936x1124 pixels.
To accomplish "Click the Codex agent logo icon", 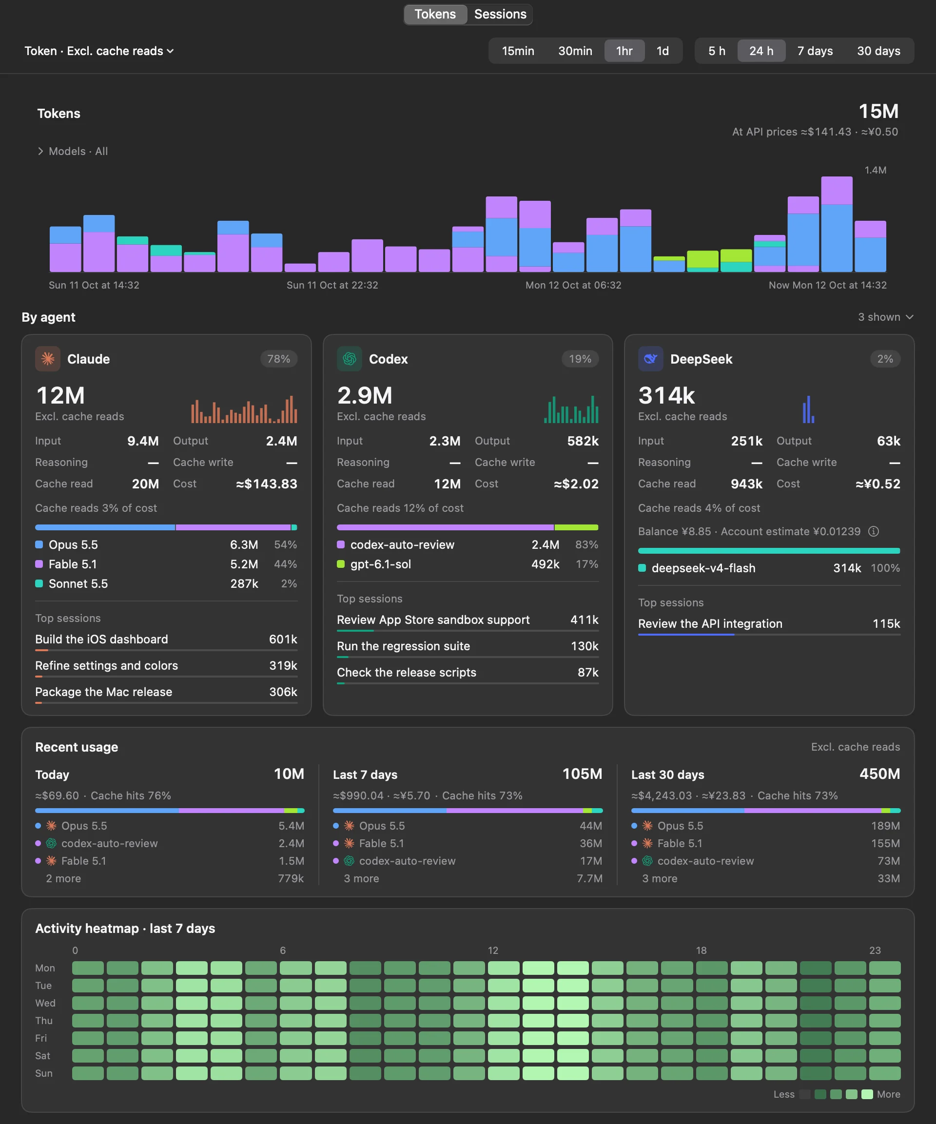I will click(x=349, y=359).
